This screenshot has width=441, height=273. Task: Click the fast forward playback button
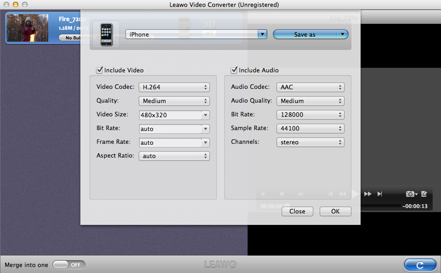point(367,194)
